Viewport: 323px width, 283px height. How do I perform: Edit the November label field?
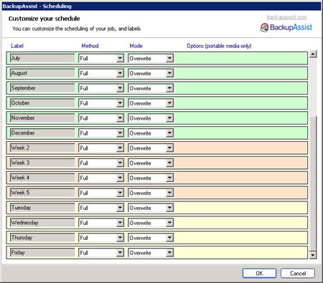pos(42,118)
